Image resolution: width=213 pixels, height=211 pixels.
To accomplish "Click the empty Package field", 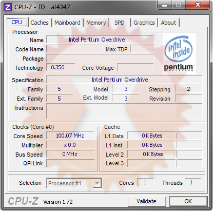I will [x=100, y=58].
